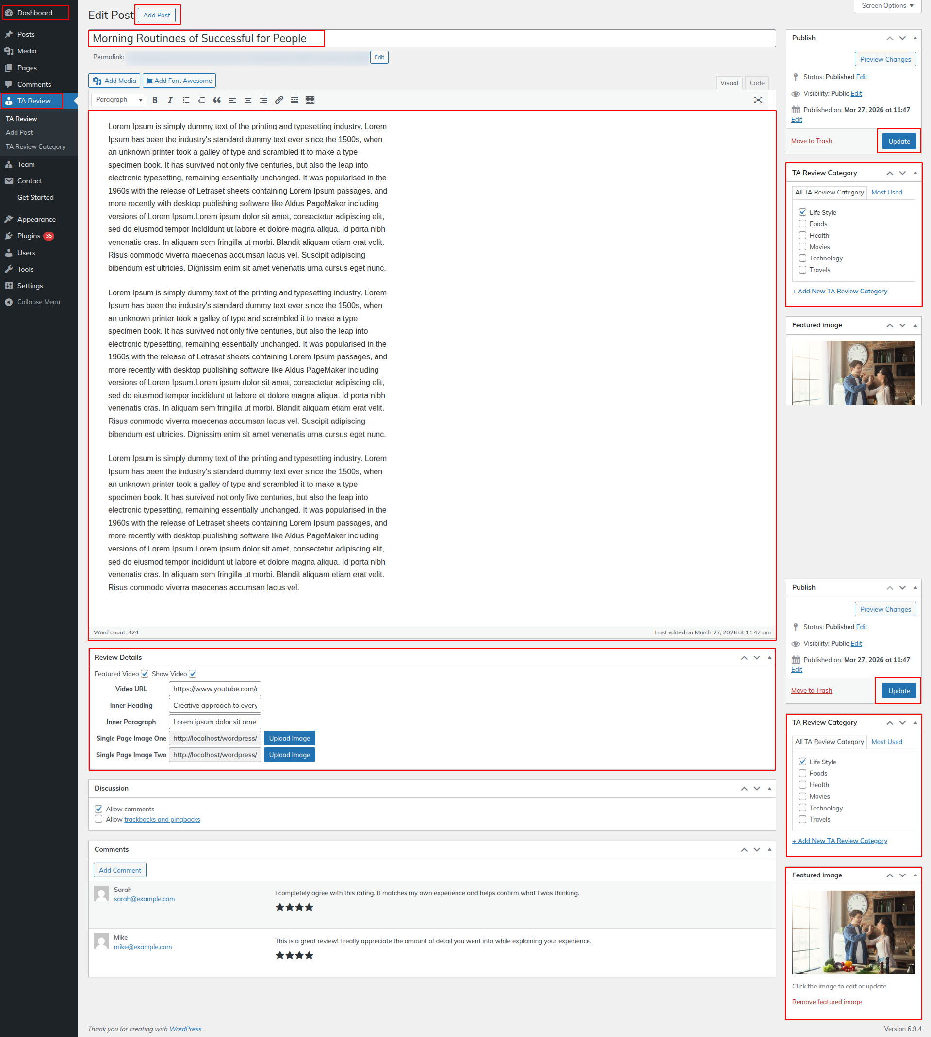The width and height of the screenshot is (931, 1037).
Task: Center align the text
Action: [x=247, y=100]
